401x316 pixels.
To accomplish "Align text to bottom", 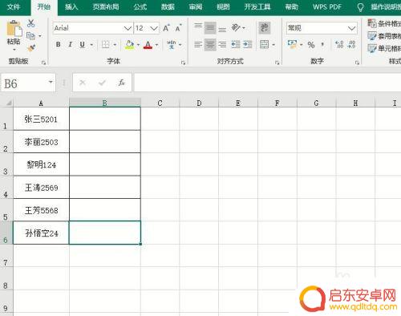I will (x=222, y=28).
